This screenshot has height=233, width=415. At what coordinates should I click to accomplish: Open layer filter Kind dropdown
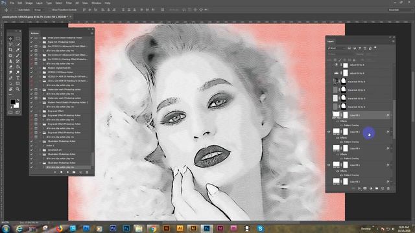(x=337, y=48)
